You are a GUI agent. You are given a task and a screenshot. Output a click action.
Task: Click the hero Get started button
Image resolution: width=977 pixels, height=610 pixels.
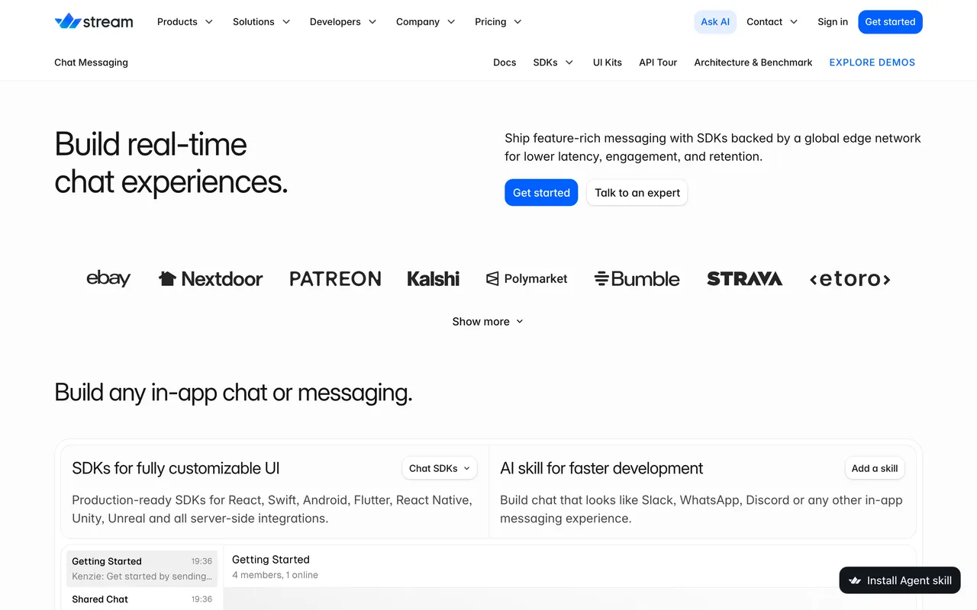coord(541,192)
